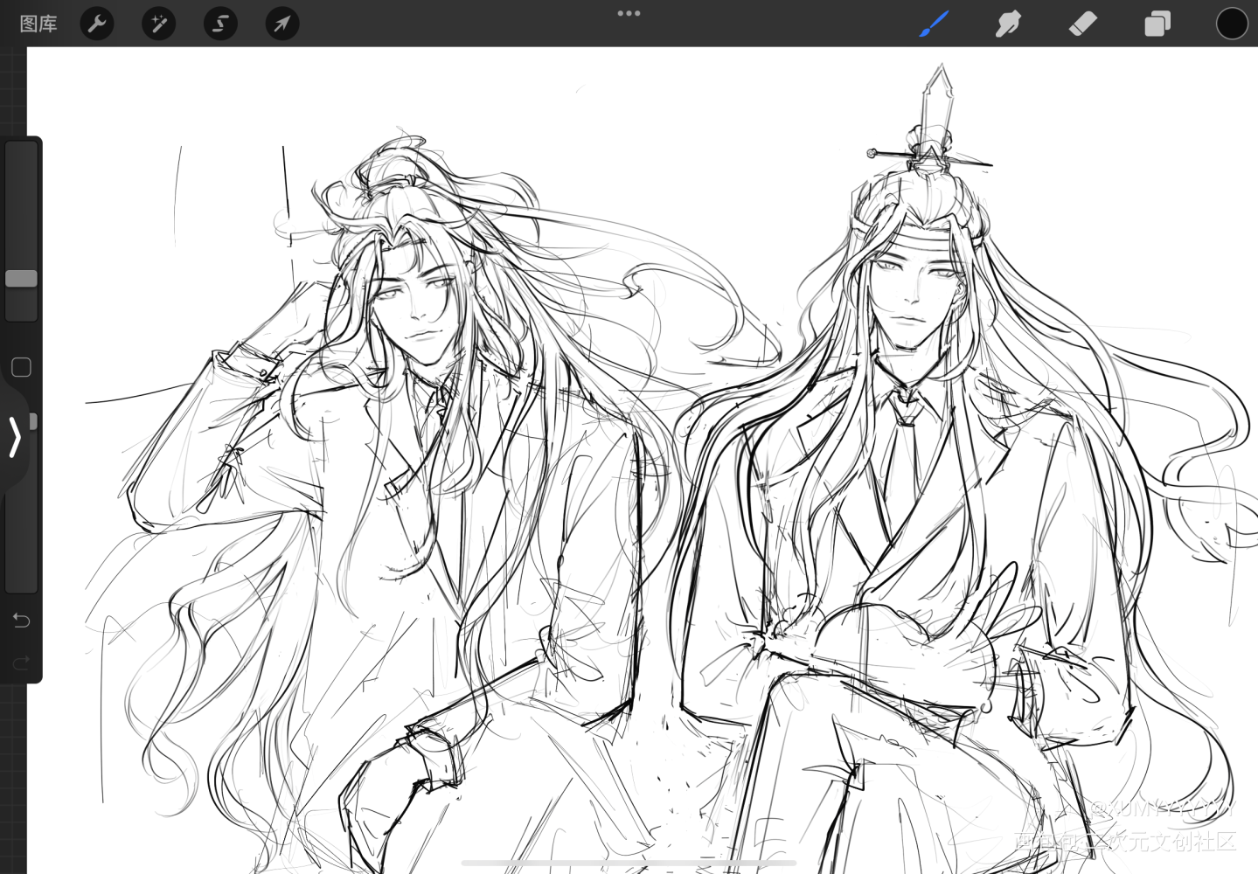
Task: Undo the last stroke
Action: (x=21, y=621)
